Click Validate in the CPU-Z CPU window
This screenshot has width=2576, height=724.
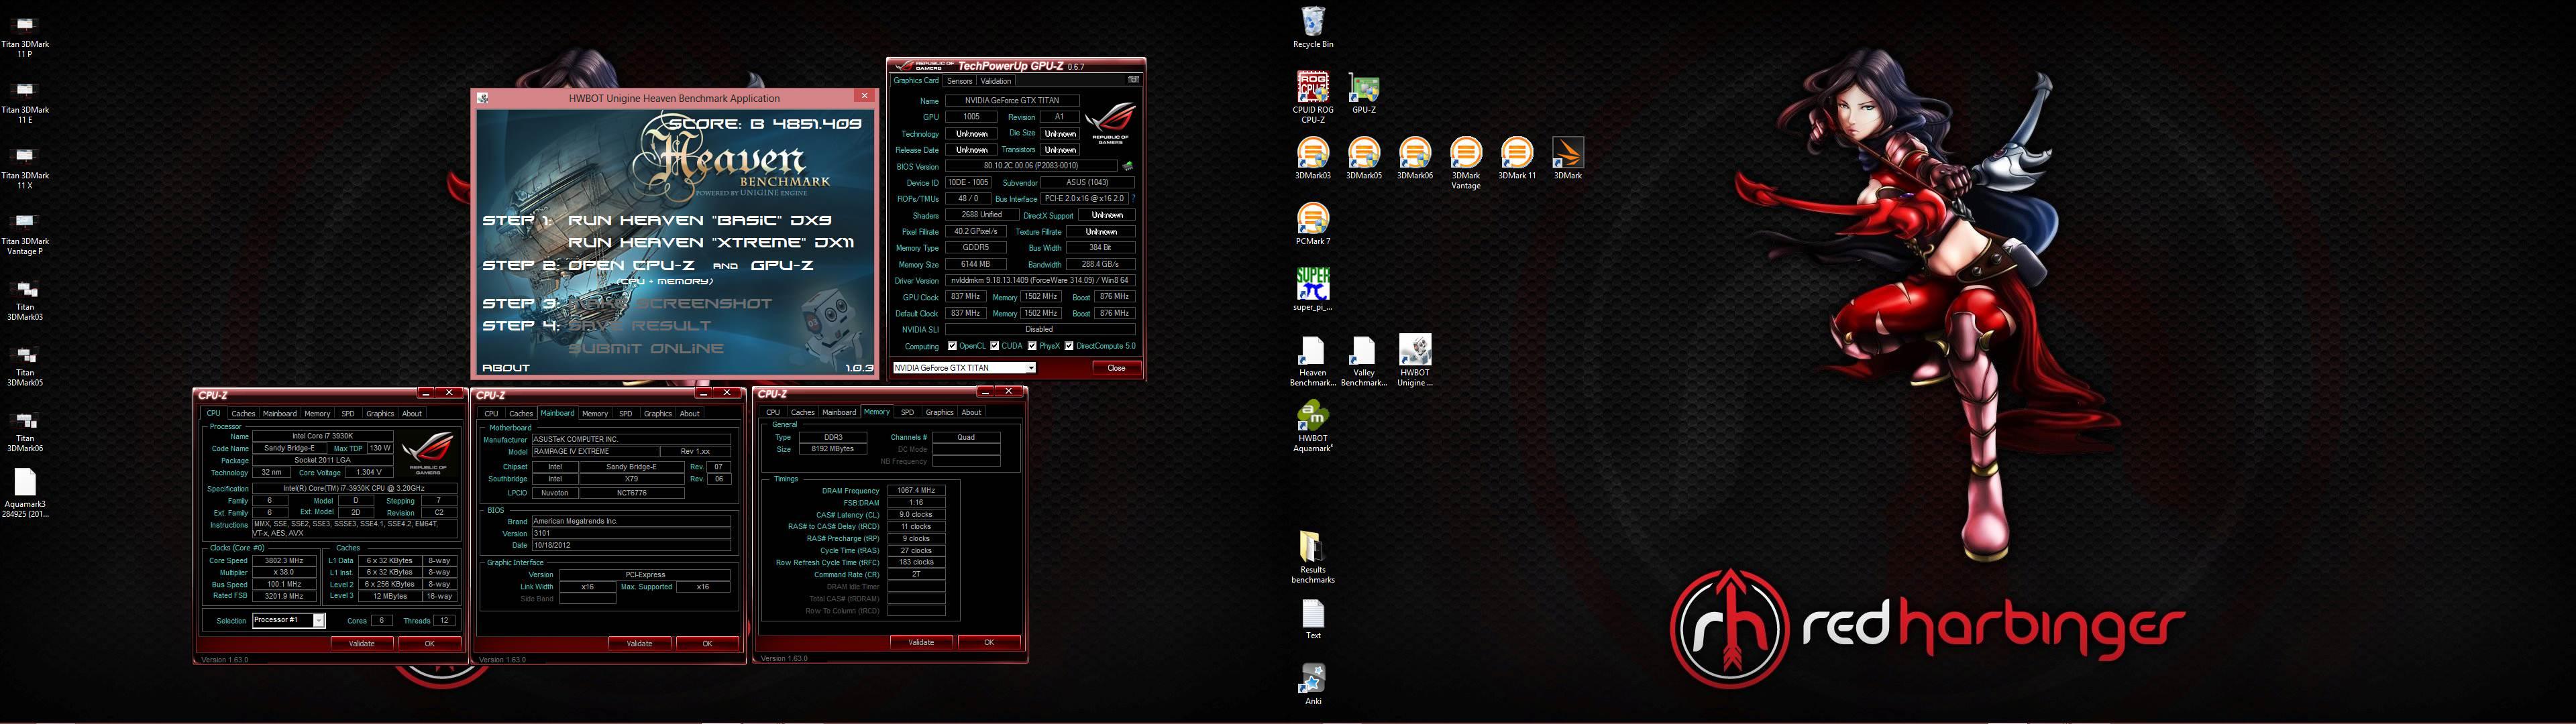point(361,644)
